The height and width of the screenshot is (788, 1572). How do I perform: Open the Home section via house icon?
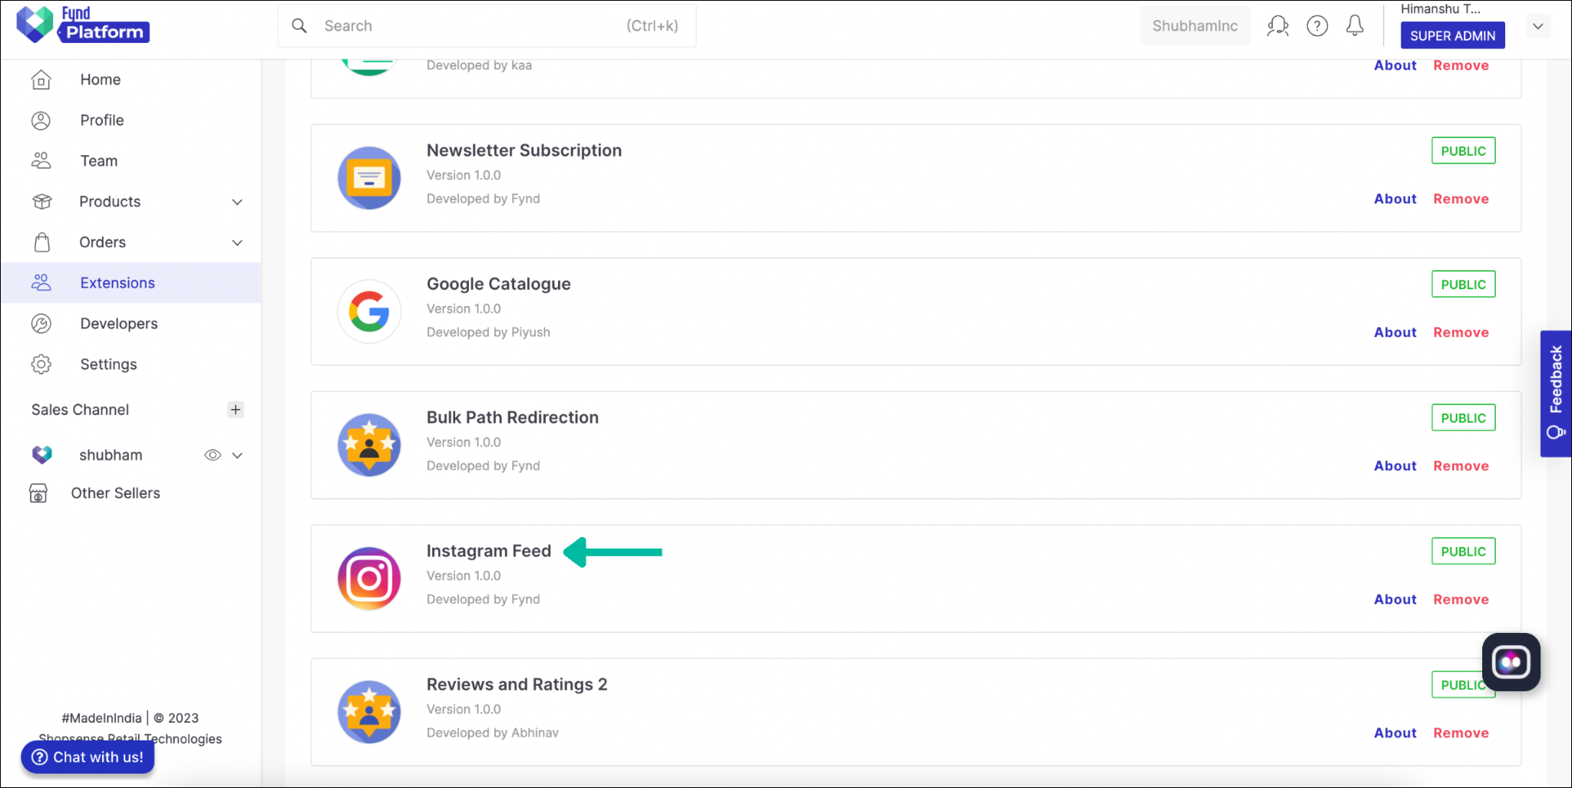pos(41,79)
